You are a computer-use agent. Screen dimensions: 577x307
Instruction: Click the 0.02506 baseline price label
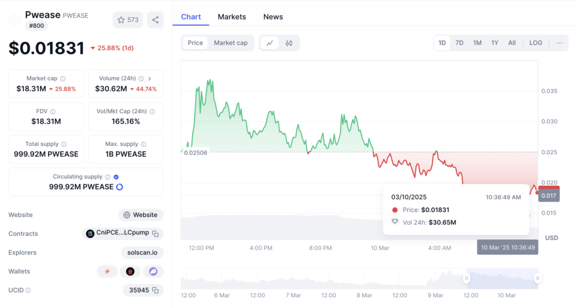pos(196,153)
